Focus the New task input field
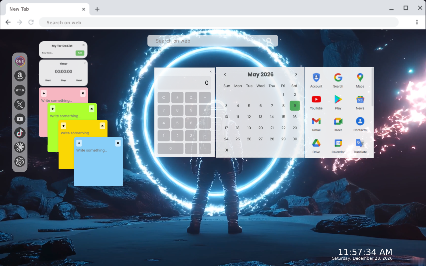Viewport: 426px width, 266px height. tap(58, 53)
